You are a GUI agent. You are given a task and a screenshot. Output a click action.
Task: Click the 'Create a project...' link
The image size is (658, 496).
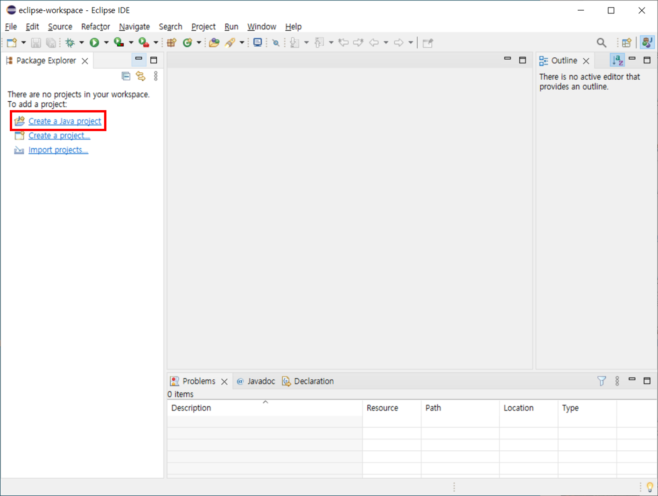59,136
